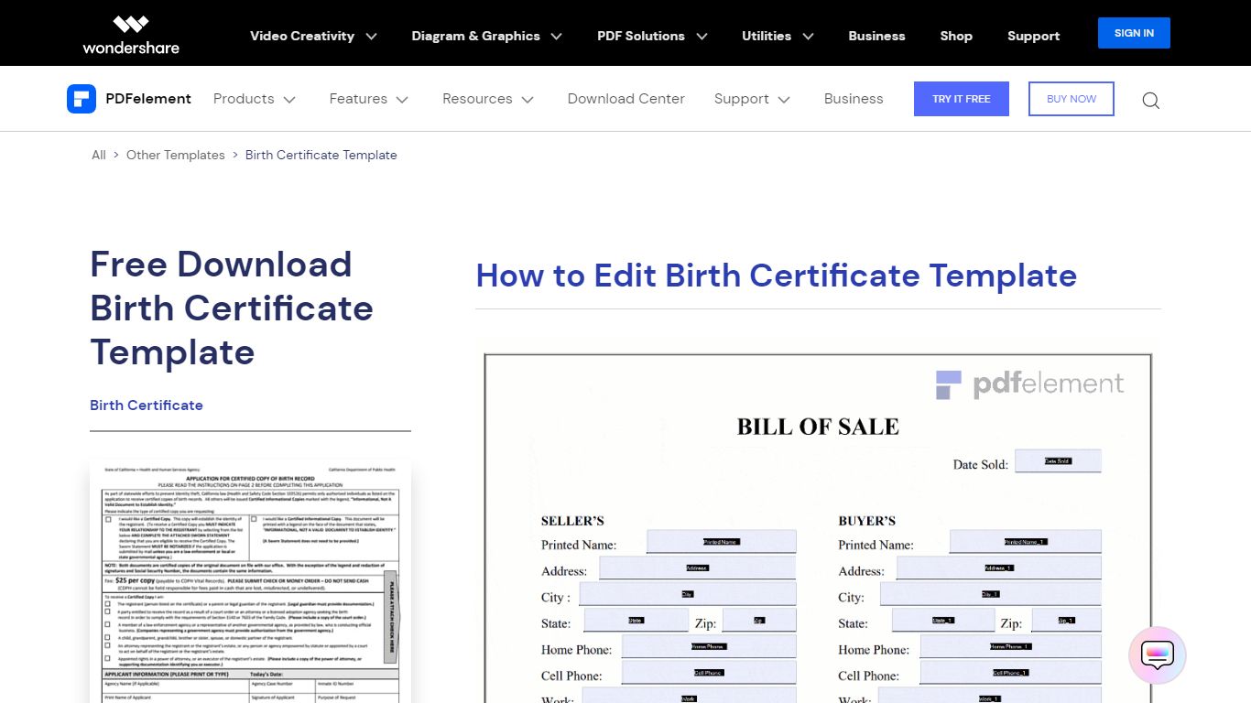This screenshot has height=703, width=1251.
Task: Click the seller's Zip field
Action: (758, 621)
